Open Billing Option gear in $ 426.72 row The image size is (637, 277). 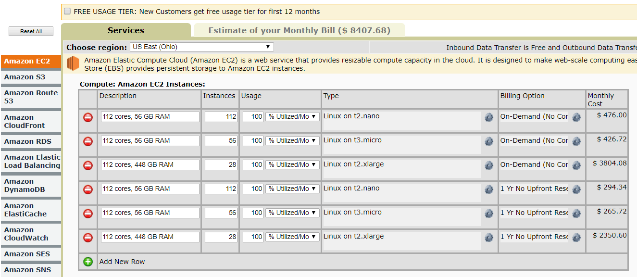576,141
